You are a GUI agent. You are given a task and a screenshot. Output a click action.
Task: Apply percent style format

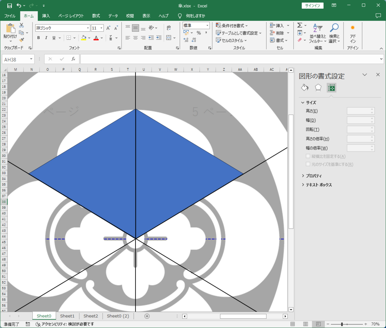click(x=199, y=33)
